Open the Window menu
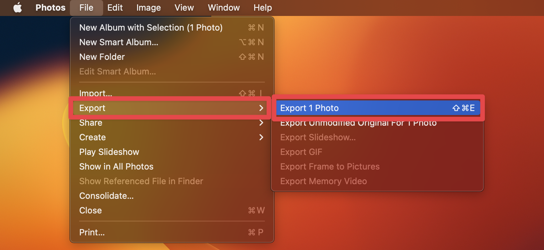Image resolution: width=544 pixels, height=250 pixels. (x=224, y=8)
